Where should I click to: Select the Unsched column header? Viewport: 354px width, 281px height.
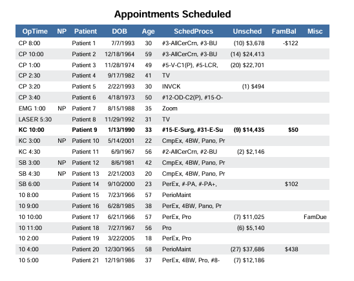247,31
